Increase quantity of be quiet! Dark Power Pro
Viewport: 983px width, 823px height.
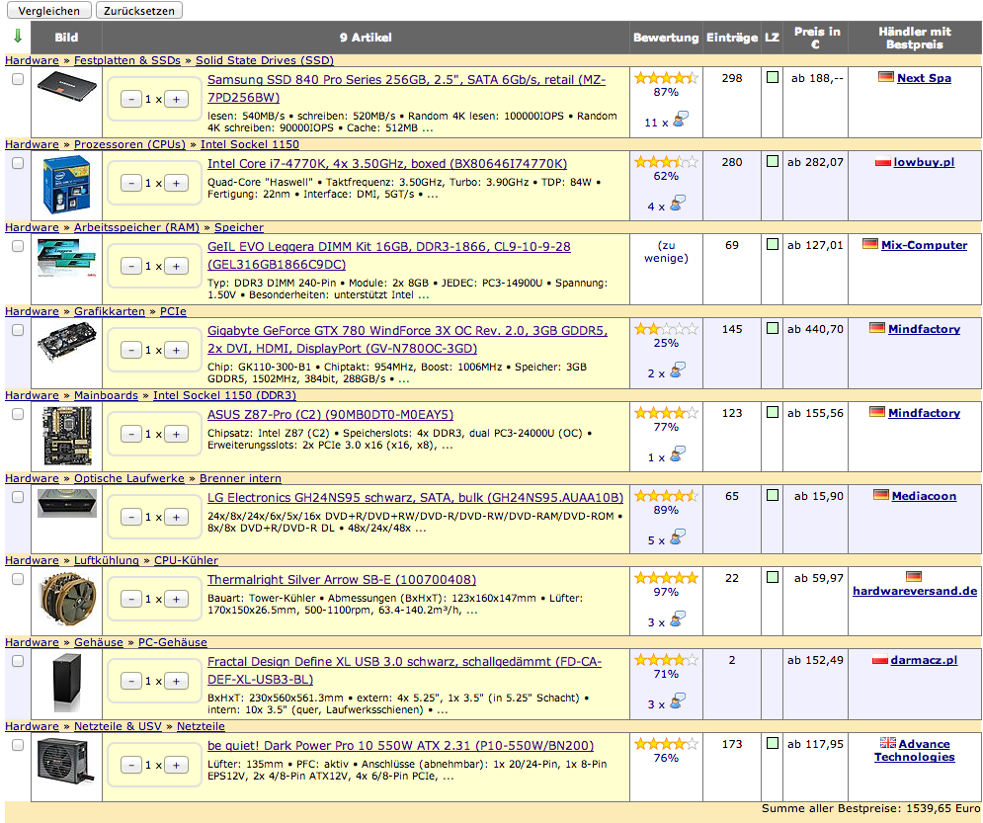(176, 766)
